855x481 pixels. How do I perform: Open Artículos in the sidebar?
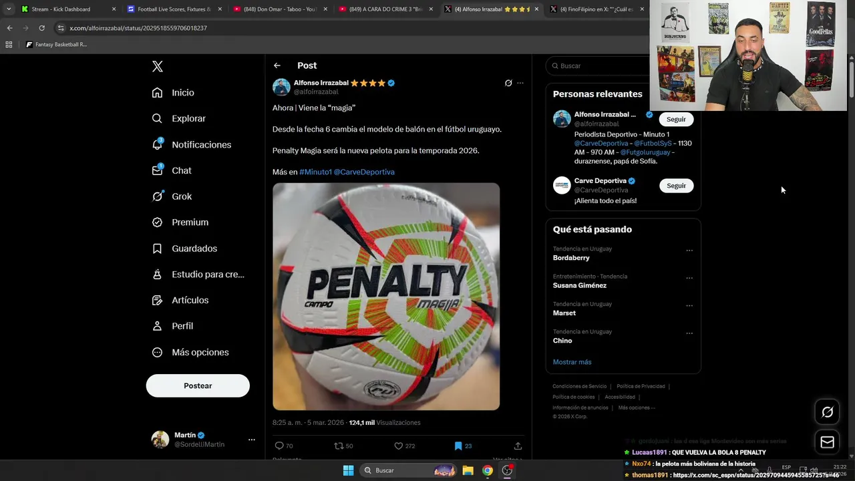point(180,300)
